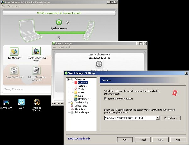Viewport: 189px width, 145px height.
Task: Open the PC application dropdown for Contacts
Action: [157, 118]
